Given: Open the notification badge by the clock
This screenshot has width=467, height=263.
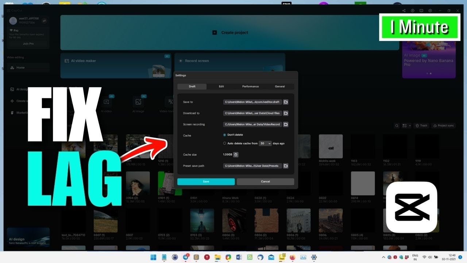Looking at the screenshot, I should coord(460,257).
